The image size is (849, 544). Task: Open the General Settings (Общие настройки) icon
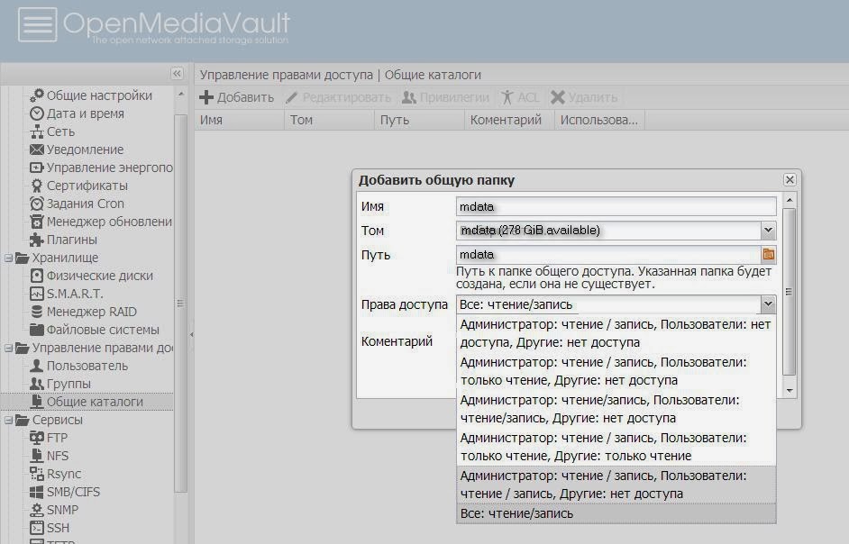(36, 95)
